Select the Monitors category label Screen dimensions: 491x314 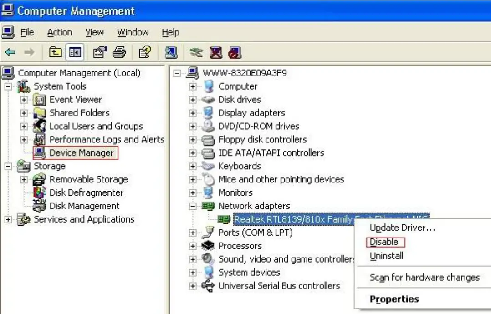coord(235,192)
